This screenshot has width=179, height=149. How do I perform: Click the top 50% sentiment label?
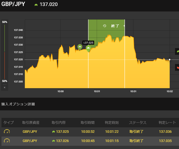pos(4,22)
